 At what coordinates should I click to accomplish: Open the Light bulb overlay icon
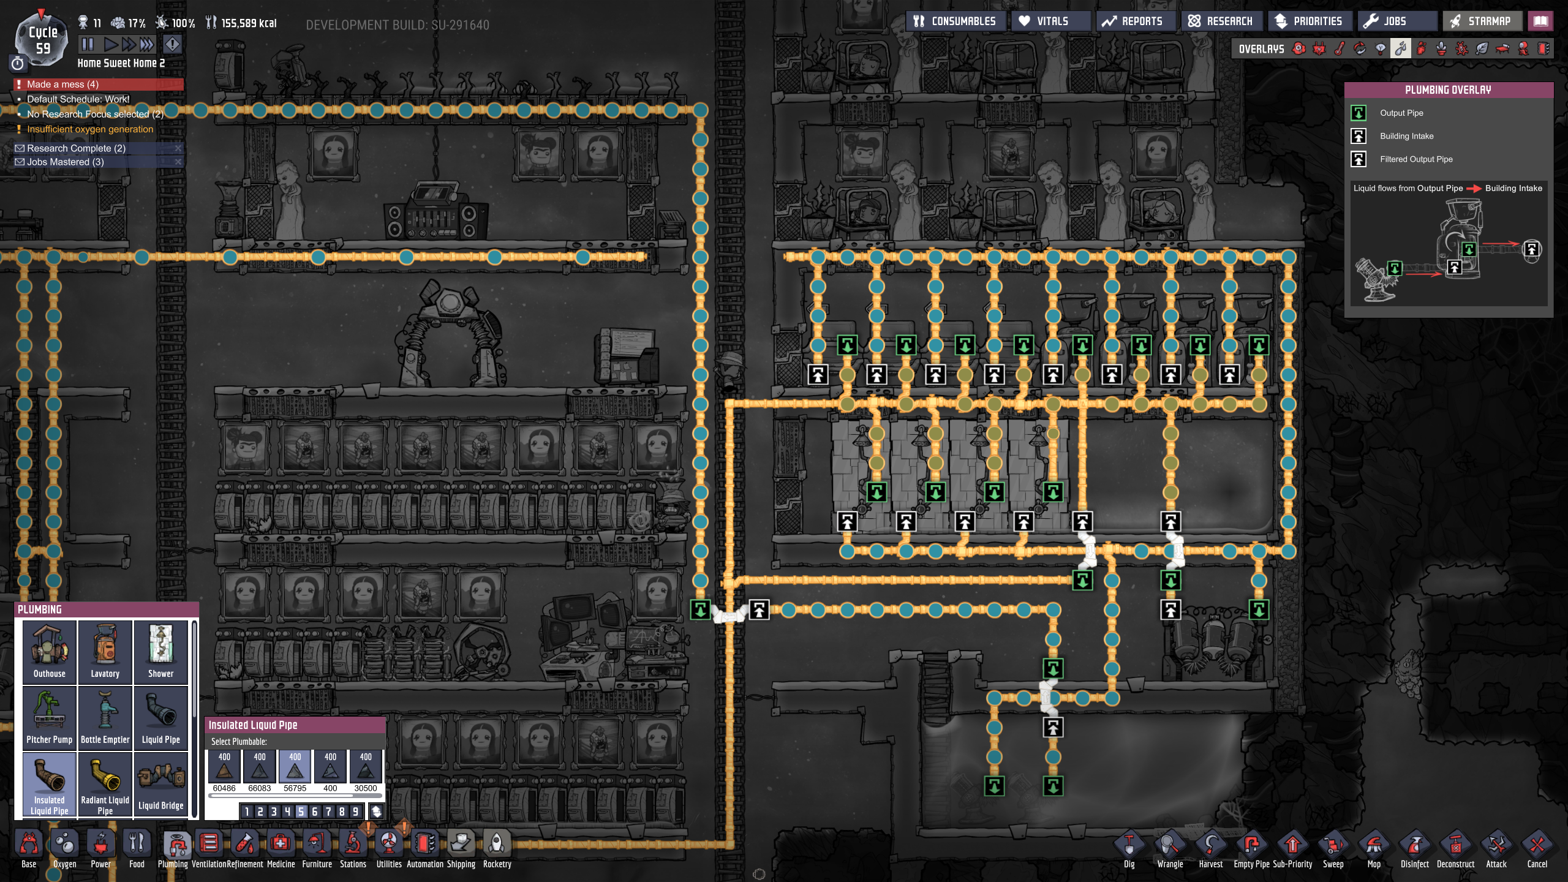coord(1381,48)
